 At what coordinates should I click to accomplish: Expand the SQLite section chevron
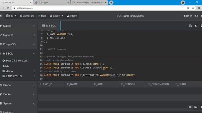click(34, 26)
